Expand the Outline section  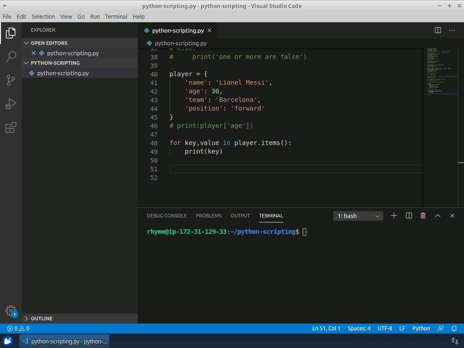[x=42, y=319]
